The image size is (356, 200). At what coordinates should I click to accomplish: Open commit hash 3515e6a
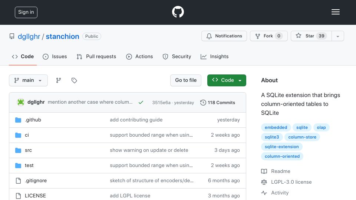161,103
